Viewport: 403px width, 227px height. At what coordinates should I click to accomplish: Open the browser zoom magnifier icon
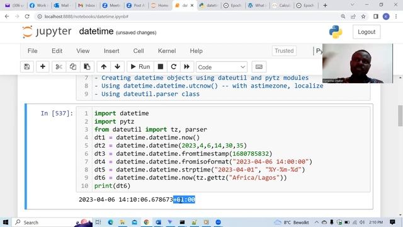point(343,16)
